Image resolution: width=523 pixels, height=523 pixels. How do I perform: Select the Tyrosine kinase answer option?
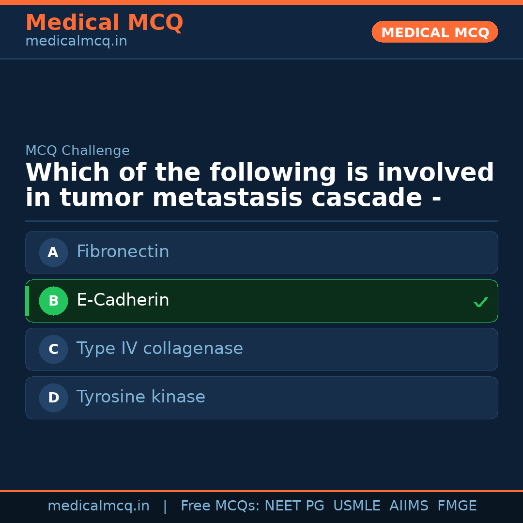tap(261, 398)
